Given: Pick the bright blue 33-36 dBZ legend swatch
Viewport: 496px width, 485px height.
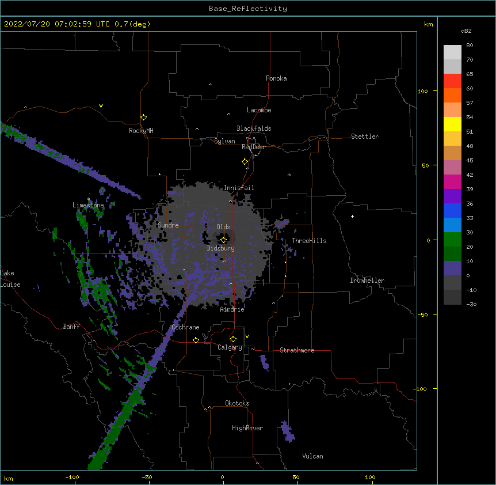Looking at the screenshot, I should (x=452, y=210).
